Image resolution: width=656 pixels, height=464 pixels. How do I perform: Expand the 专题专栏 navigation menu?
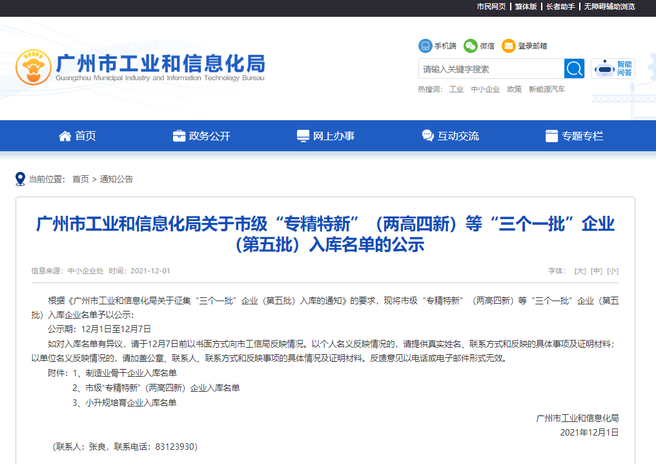coord(574,136)
